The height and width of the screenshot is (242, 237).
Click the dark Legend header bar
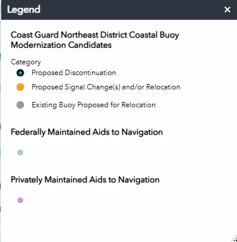coord(119,10)
